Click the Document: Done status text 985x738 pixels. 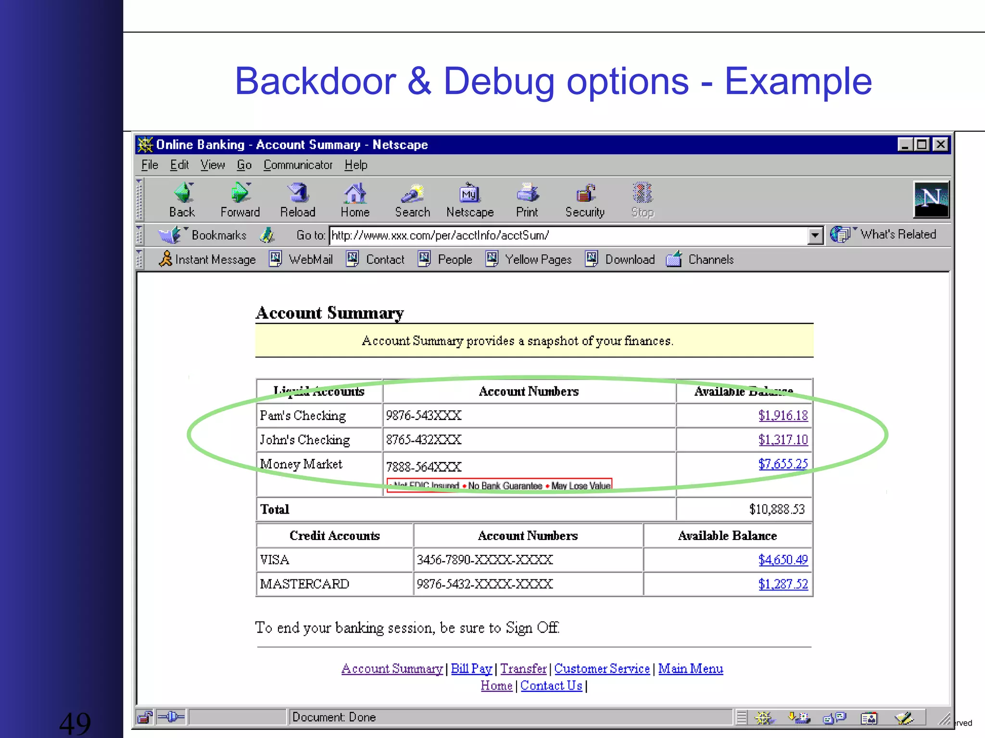pos(334,717)
